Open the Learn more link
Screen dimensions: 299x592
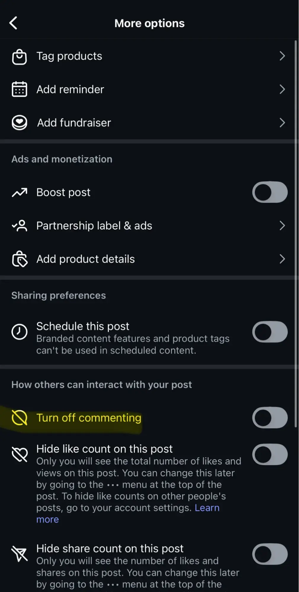click(207, 508)
